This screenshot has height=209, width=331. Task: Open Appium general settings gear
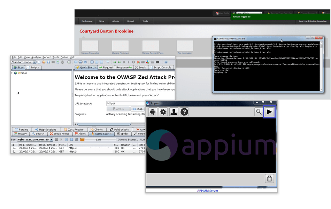(163, 111)
